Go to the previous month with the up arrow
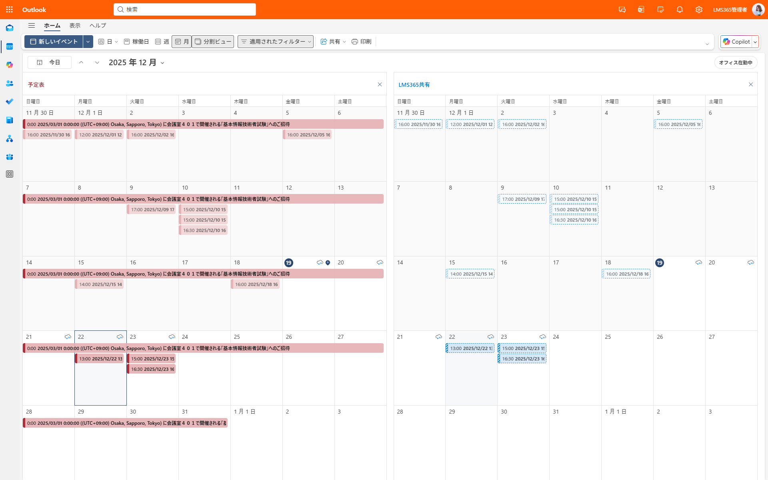The height and width of the screenshot is (480, 768). (x=81, y=62)
